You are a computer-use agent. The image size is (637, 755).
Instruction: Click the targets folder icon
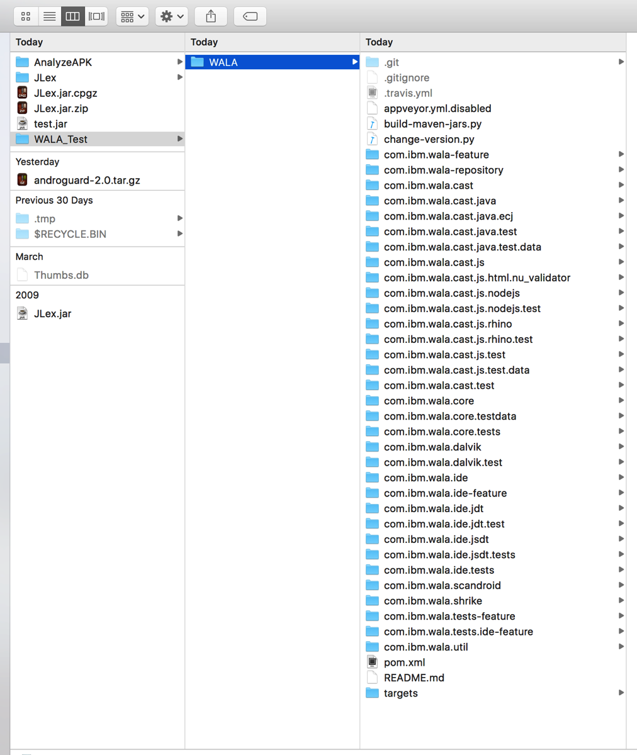tap(373, 693)
